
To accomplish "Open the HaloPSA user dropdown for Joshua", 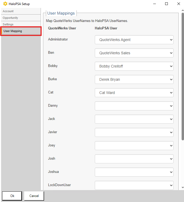I will tap(134, 172).
